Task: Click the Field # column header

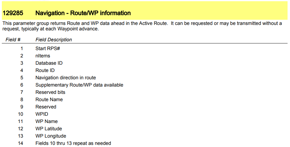Action: pyautogui.click(x=13, y=39)
